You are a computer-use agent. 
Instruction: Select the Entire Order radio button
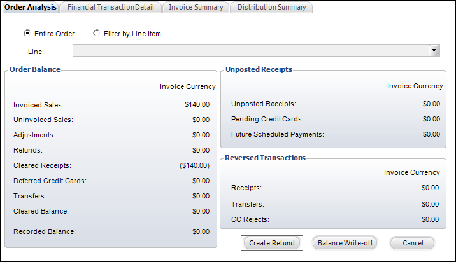tap(27, 33)
